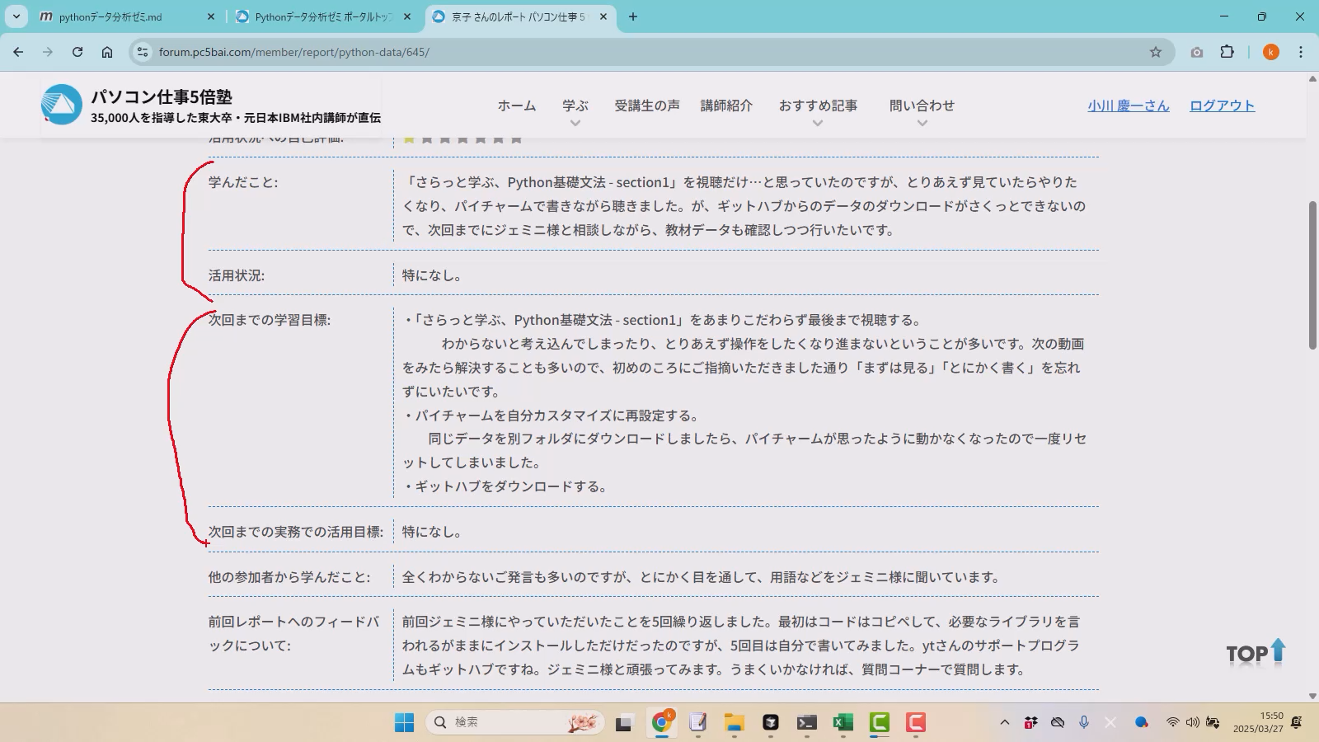Screen dimensions: 1319x742
Task: Switch to Pythonデータ分析ゼミ ポータルトップ tab
Action: tap(323, 16)
